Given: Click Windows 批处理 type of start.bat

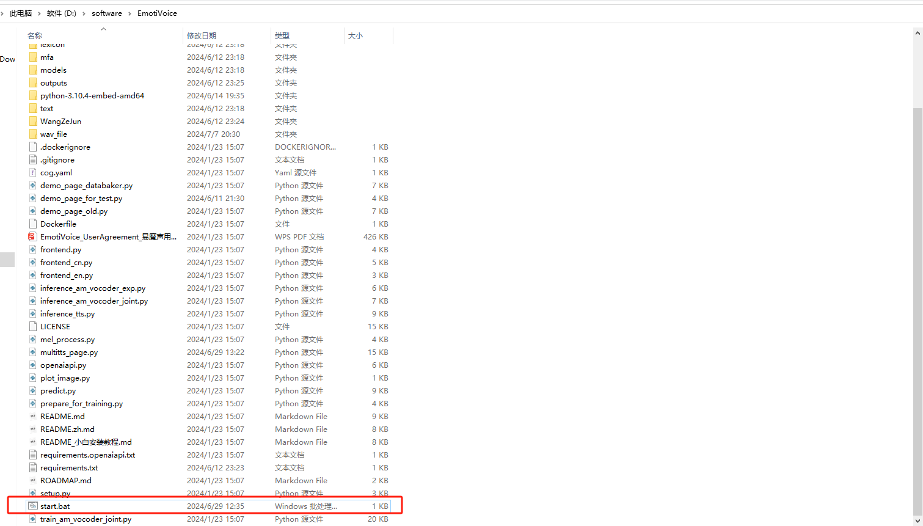Looking at the screenshot, I should pyautogui.click(x=306, y=506).
